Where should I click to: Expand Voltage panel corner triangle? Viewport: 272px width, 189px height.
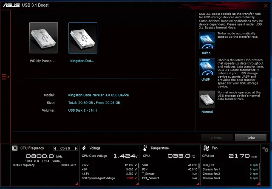pyautogui.click(x=137, y=183)
